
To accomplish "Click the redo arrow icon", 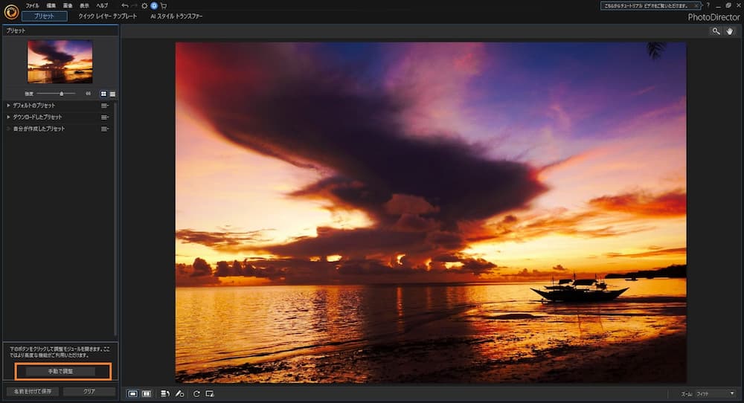I will (134, 6).
